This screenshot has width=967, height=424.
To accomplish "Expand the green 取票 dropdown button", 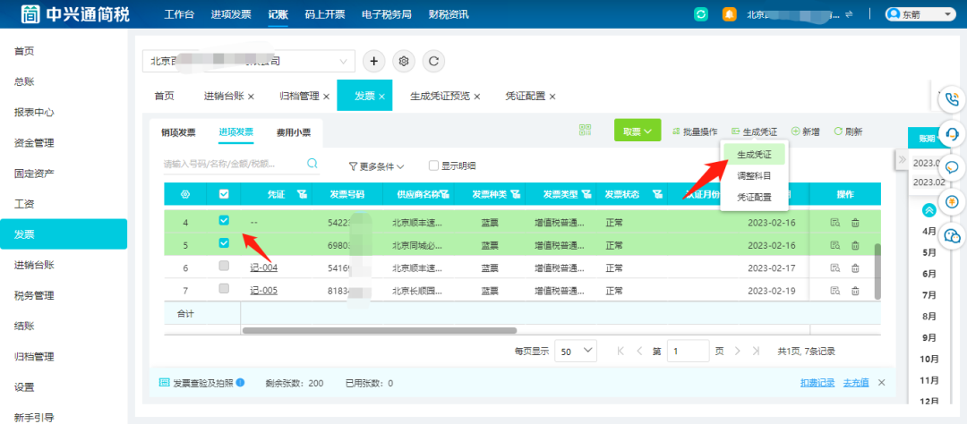I will pos(638,131).
